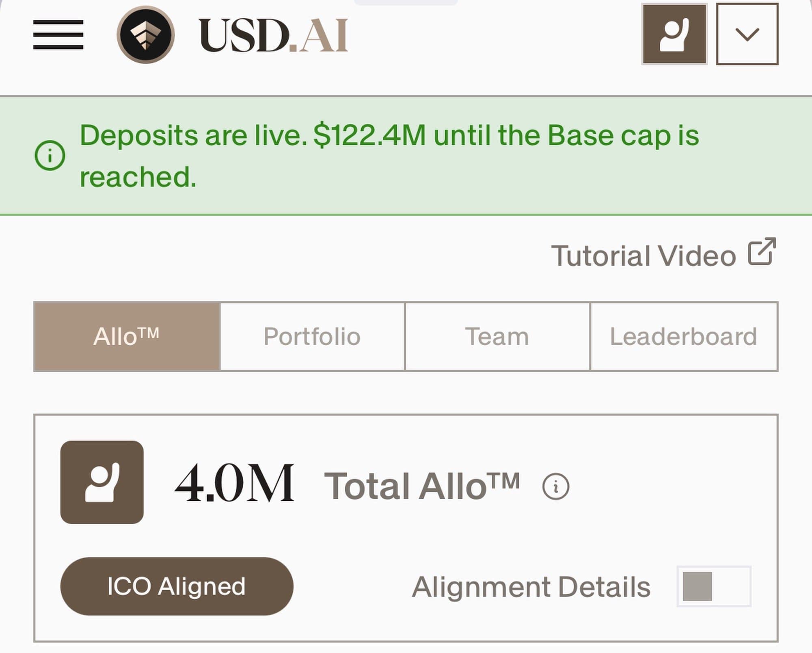Select the Team tab
This screenshot has width=812, height=653.
tap(497, 337)
